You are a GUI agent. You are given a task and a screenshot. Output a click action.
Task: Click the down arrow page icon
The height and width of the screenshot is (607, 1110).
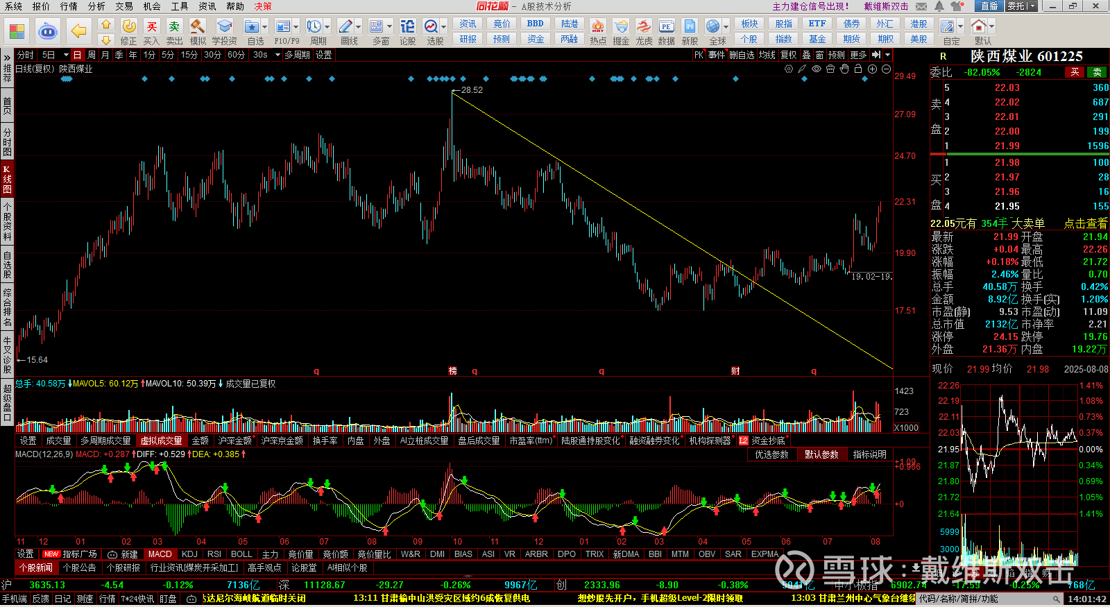click(106, 40)
